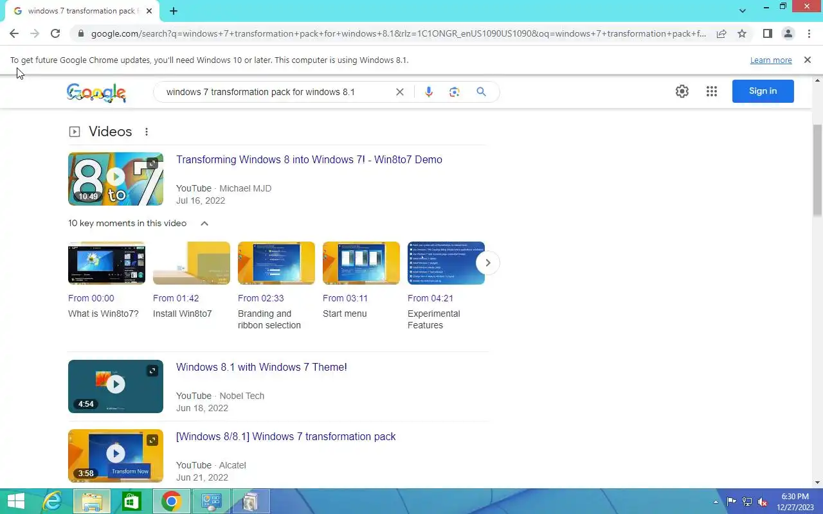The height and width of the screenshot is (514, 823).
Task: Click the page vertical scrollbar thumb
Action: tap(817, 170)
